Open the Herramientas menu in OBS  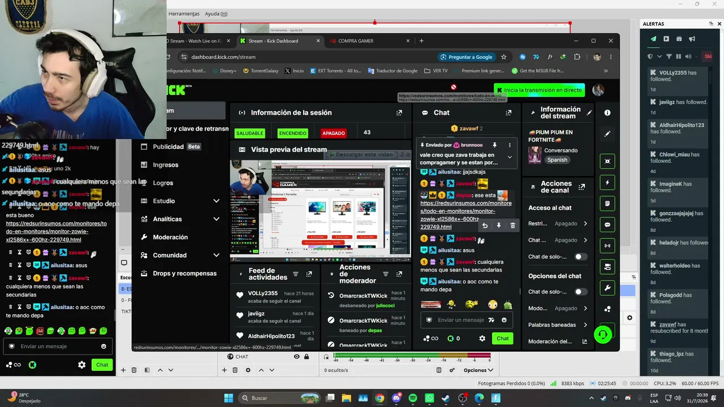point(184,14)
